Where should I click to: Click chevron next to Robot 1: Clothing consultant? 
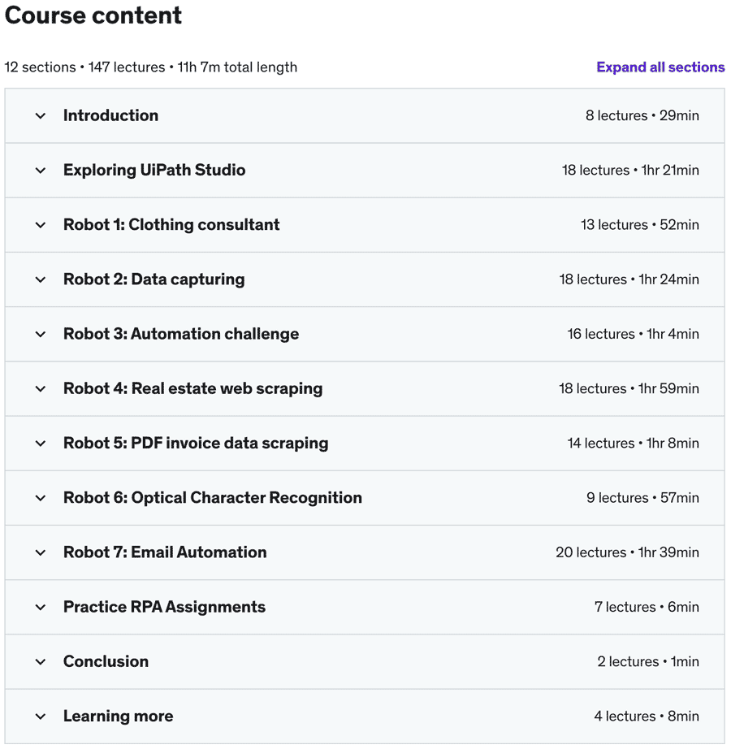41,225
